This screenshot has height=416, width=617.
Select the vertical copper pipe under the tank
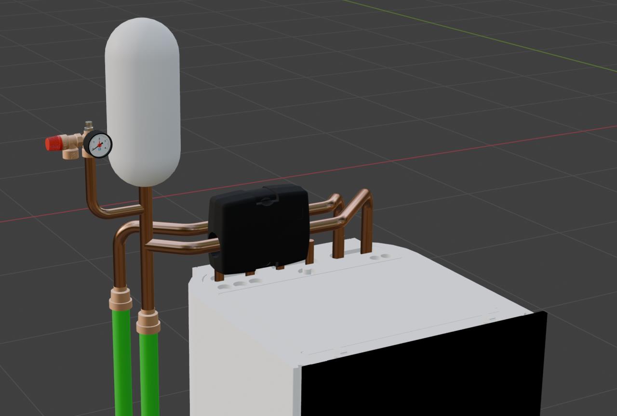(146, 212)
